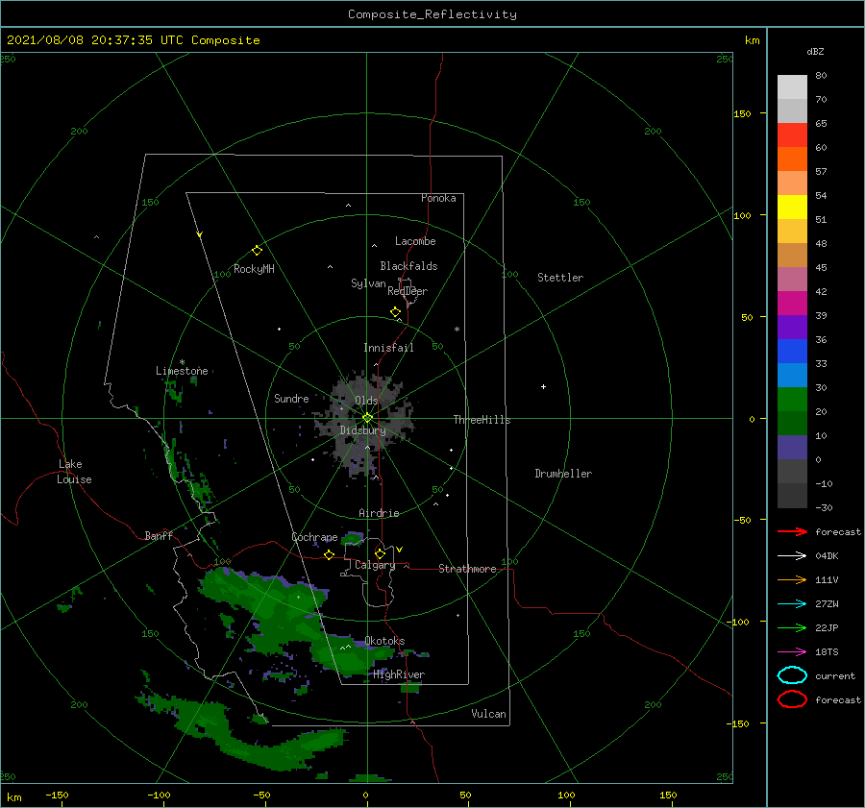Select the RockyMH label

pyautogui.click(x=254, y=269)
